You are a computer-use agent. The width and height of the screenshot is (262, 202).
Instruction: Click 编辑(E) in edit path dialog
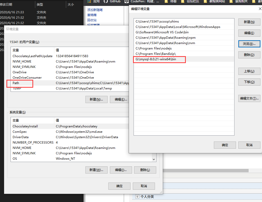pos(249,33)
